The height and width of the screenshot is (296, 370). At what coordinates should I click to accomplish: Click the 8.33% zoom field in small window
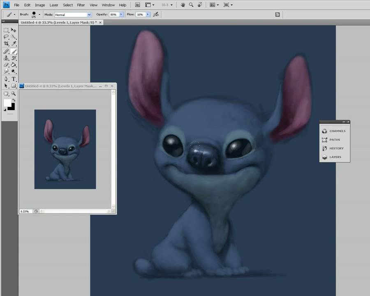(x=25, y=211)
